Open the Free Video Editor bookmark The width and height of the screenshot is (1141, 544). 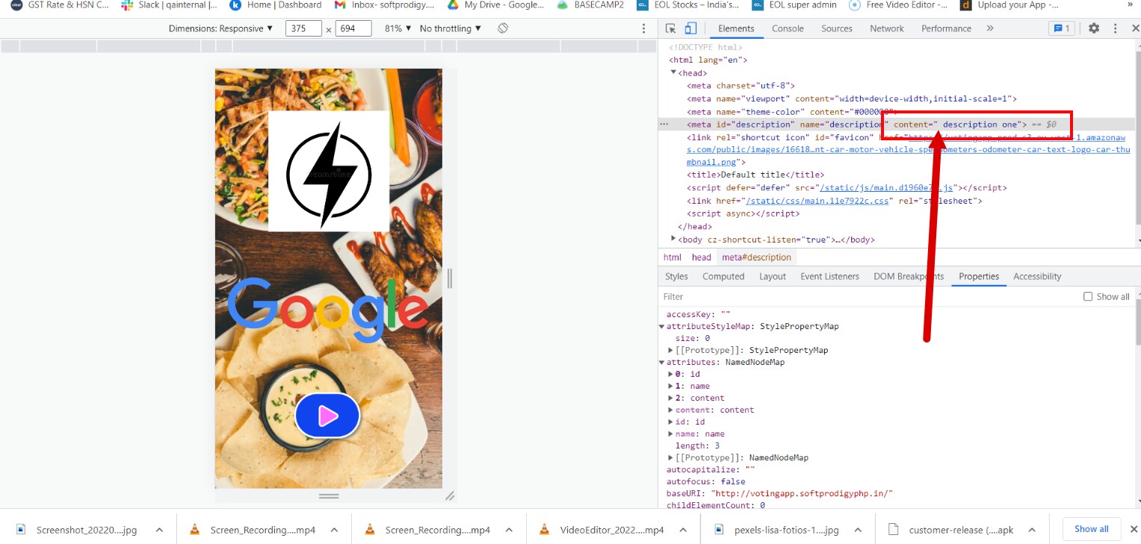tap(898, 4)
